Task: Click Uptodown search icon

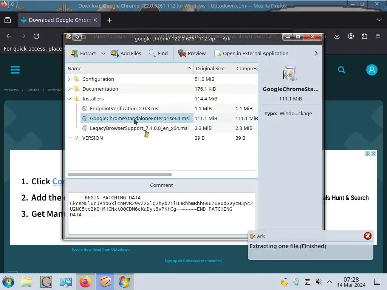Action: click(x=342, y=70)
